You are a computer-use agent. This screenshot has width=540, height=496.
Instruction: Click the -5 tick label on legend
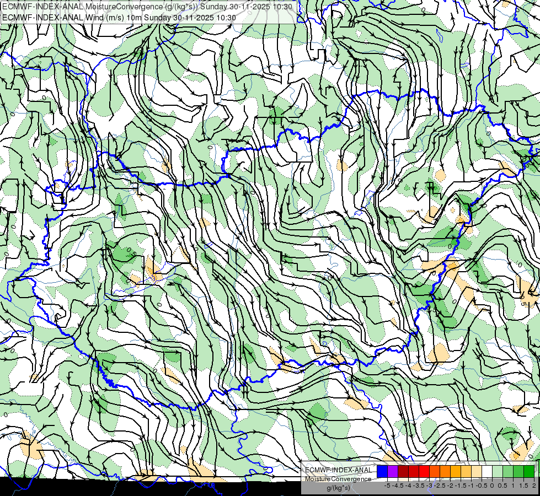387,486
